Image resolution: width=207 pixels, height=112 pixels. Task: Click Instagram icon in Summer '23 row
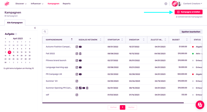pyautogui.click(x=77, y=81)
